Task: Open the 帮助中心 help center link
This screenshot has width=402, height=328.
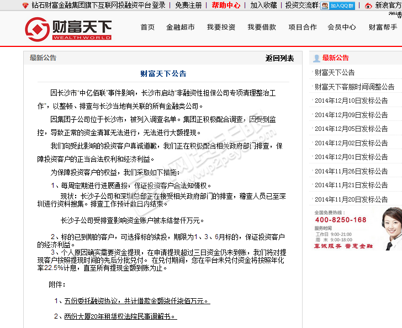Action: click(x=226, y=5)
